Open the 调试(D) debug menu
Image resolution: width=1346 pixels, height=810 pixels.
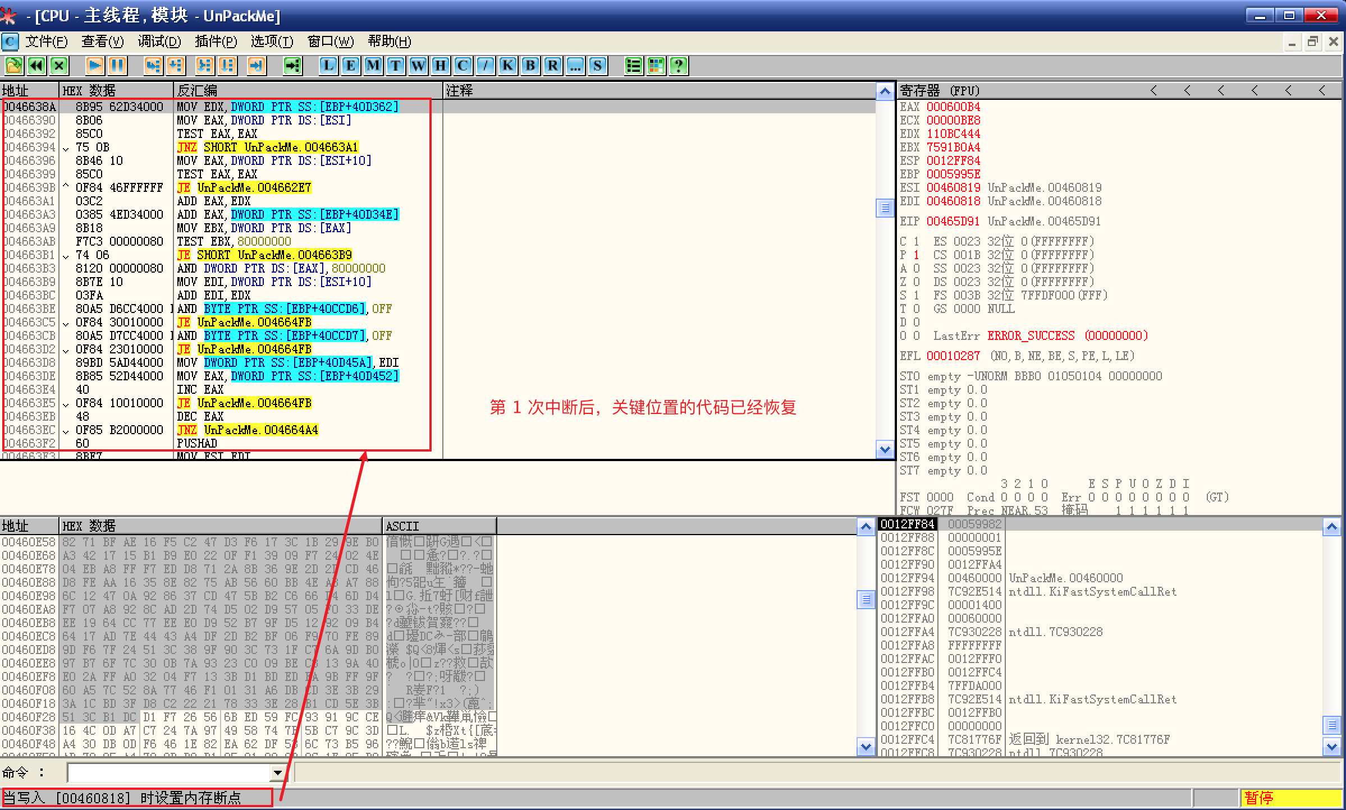[x=159, y=42]
